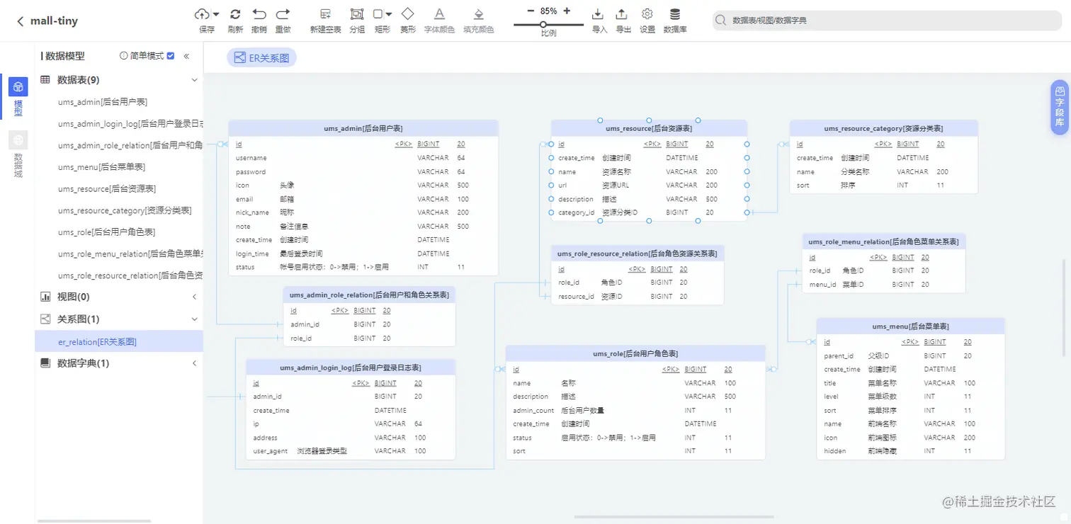Click the horizontal scrollbar below the diagram
This screenshot has height=524, width=1071.
[x=673, y=516]
